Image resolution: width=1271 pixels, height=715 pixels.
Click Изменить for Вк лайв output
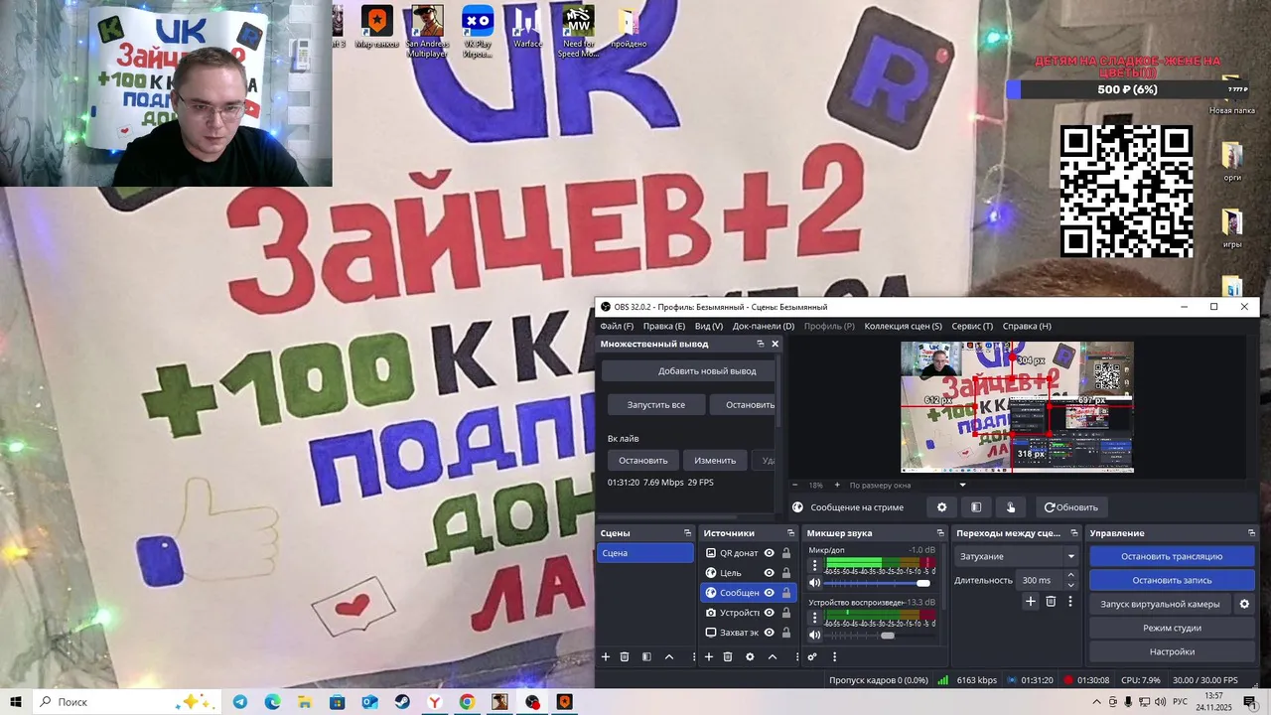[715, 461]
